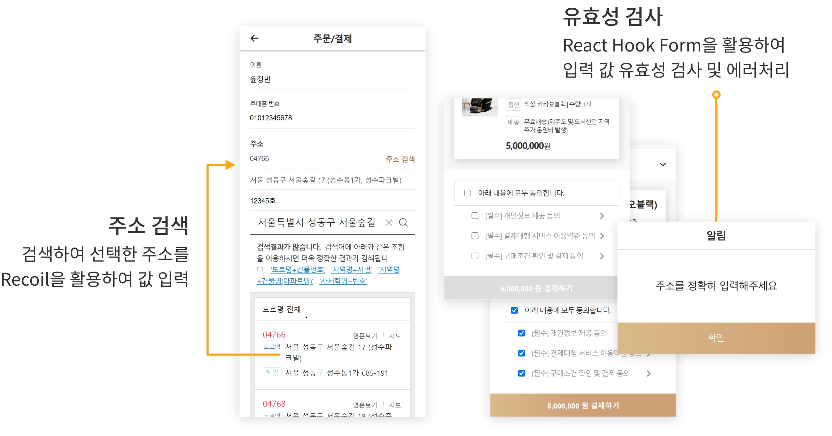Check unchecked '[필수] 구매조건 확인 및 결제 동의' box
The image size is (832, 436).
pos(475,256)
